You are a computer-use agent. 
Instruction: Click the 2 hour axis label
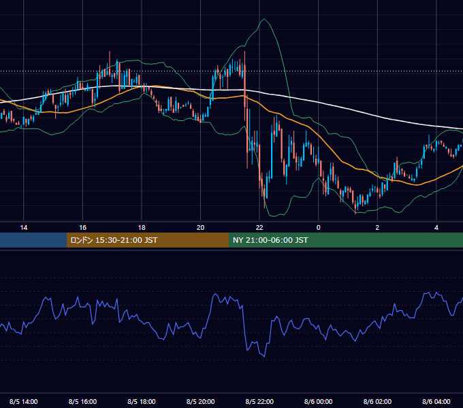(377, 228)
